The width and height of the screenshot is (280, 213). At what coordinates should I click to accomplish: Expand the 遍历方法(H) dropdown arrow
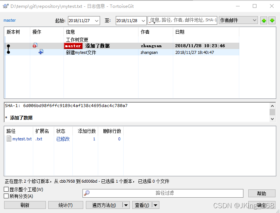[x=126, y=205]
